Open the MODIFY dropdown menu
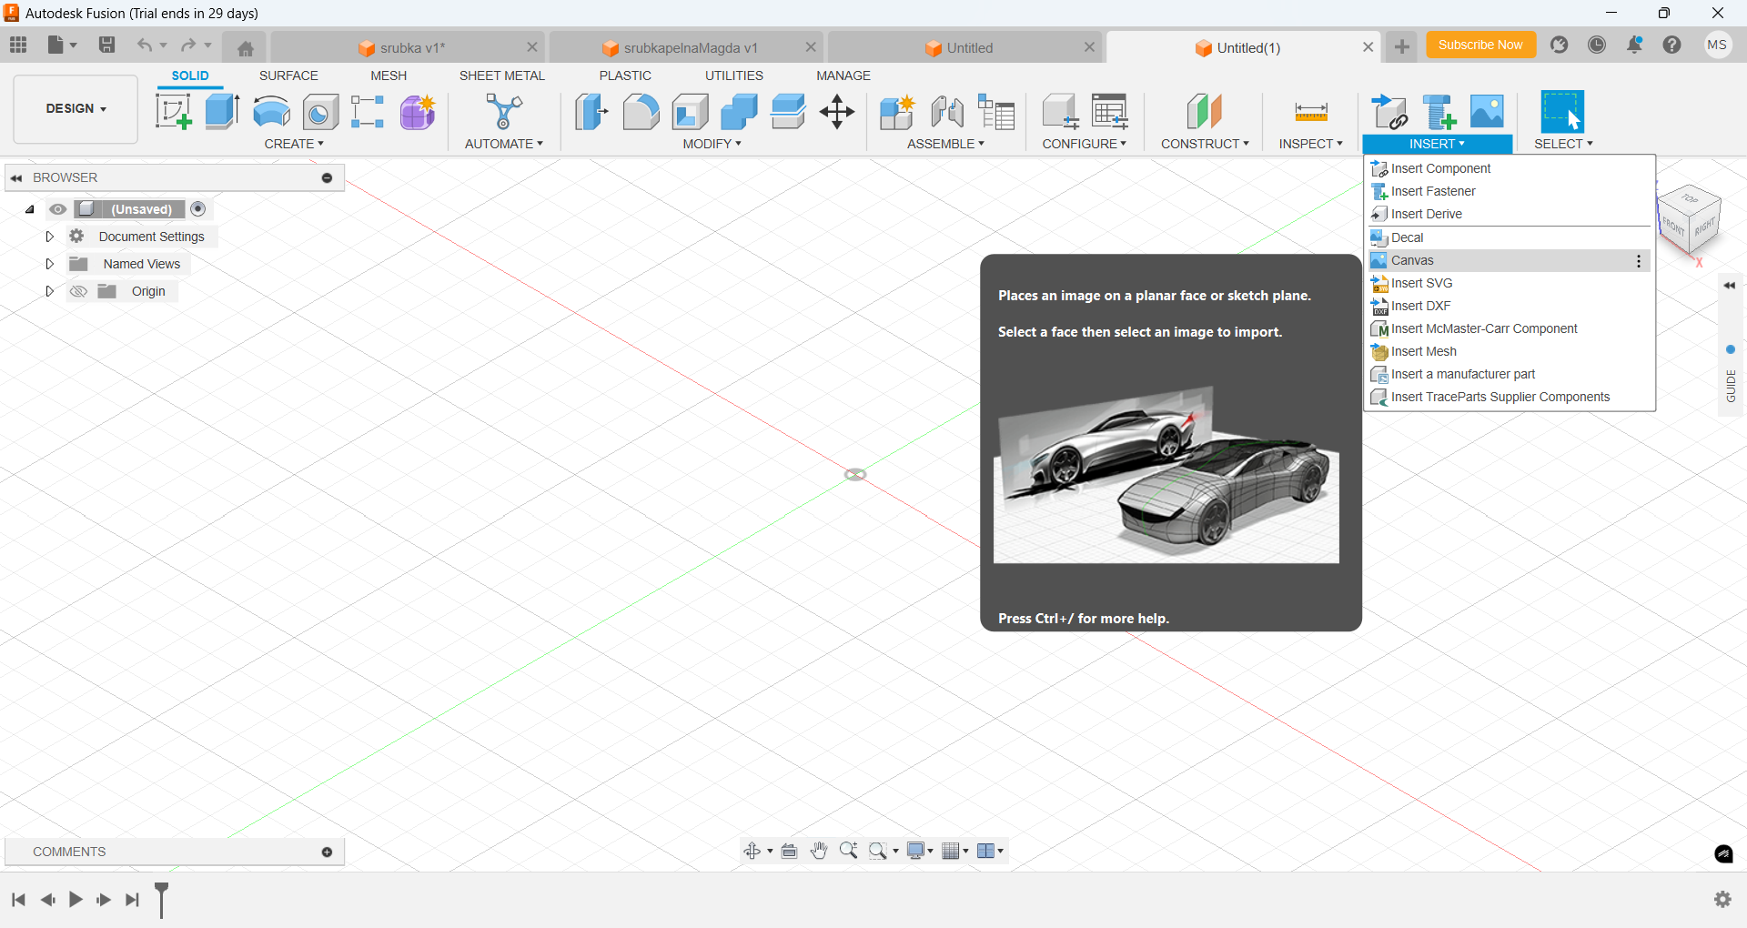 [712, 144]
